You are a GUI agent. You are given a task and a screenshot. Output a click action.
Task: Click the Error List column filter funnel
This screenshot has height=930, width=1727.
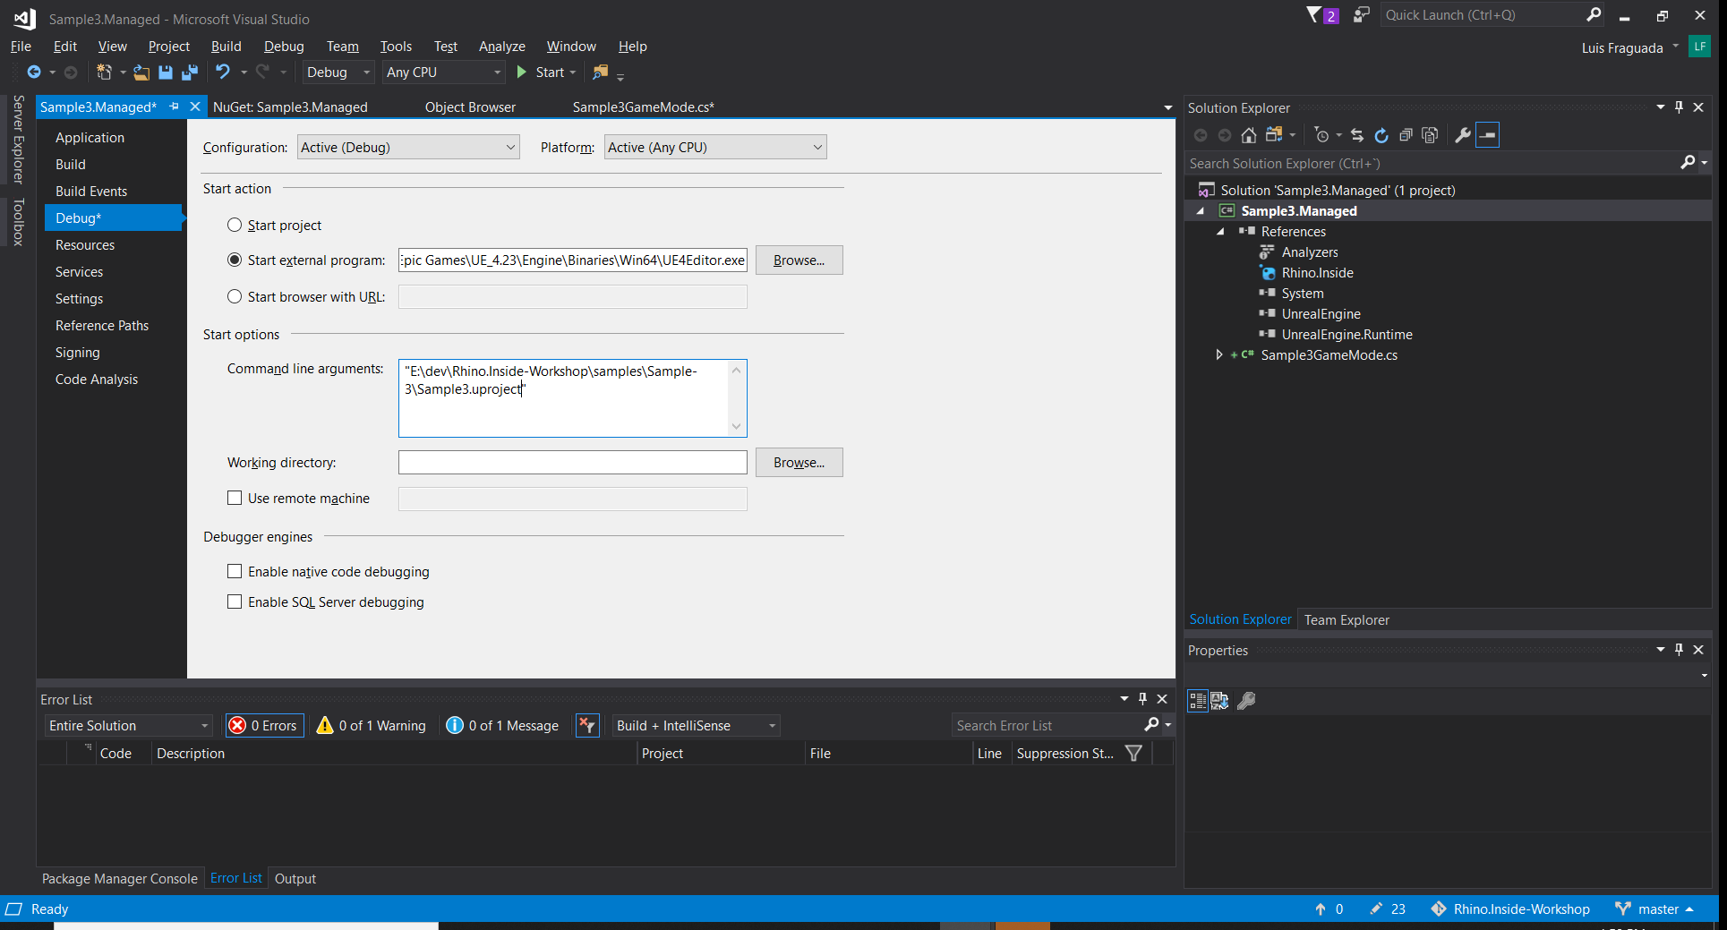(1133, 754)
